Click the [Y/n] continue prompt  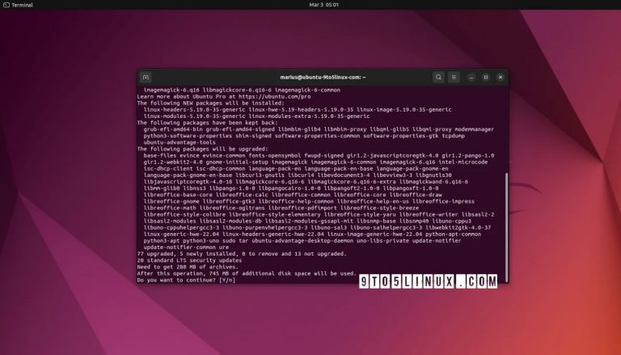[x=227, y=280]
